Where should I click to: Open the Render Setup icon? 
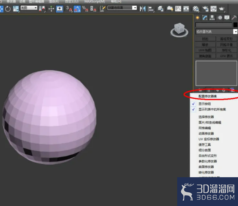(x=205, y=9)
